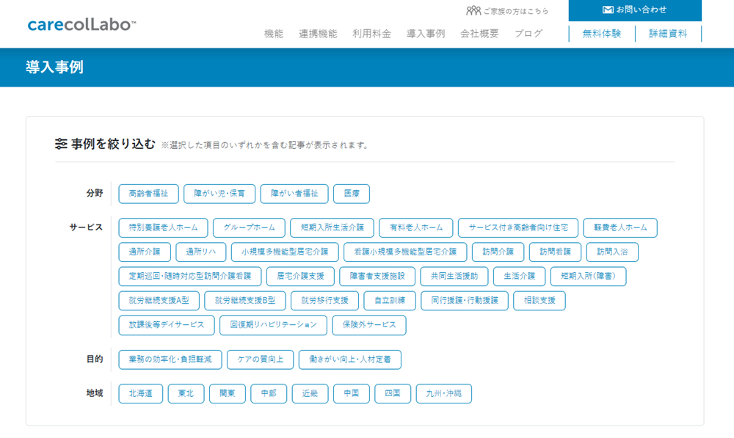This screenshot has height=438, width=734.
Task: Click the 無料体験 link
Action: [602, 34]
